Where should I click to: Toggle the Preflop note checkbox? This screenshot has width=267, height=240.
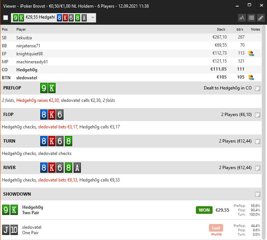[257, 88]
